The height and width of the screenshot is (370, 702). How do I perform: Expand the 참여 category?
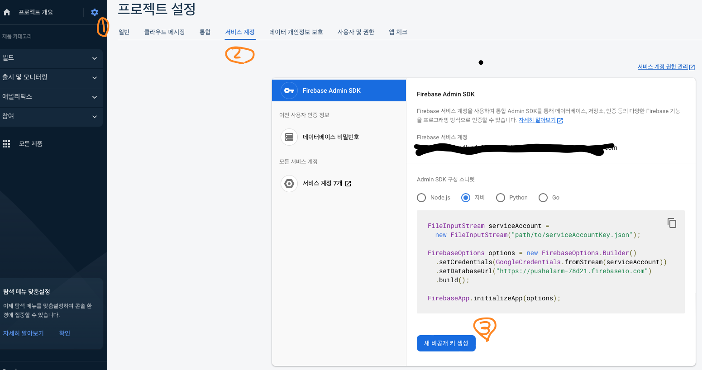[51, 117]
